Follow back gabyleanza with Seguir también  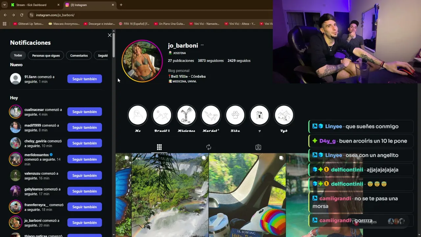pyautogui.click(x=85, y=191)
